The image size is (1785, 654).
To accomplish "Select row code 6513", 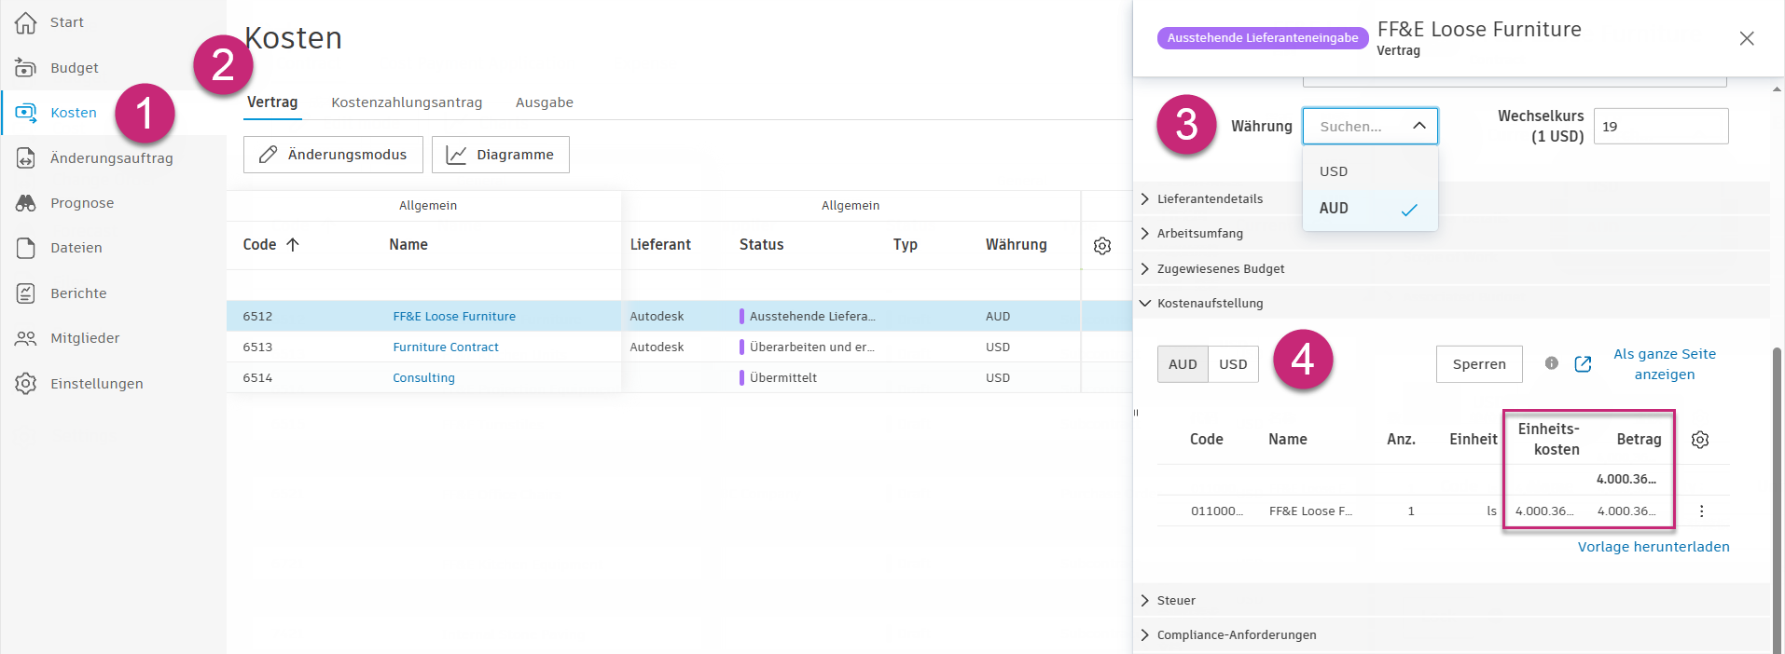I will point(257,347).
